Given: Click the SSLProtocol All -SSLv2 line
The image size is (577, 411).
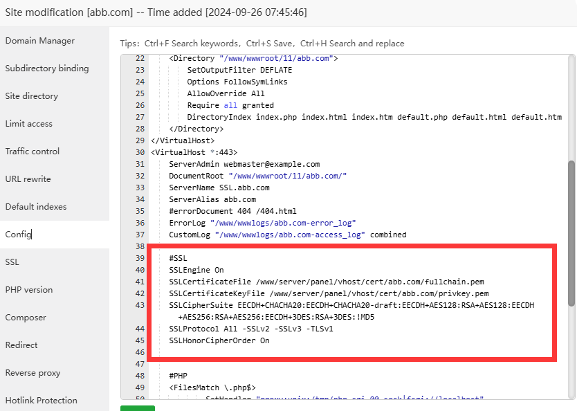Looking at the screenshot, I should click(251, 329).
